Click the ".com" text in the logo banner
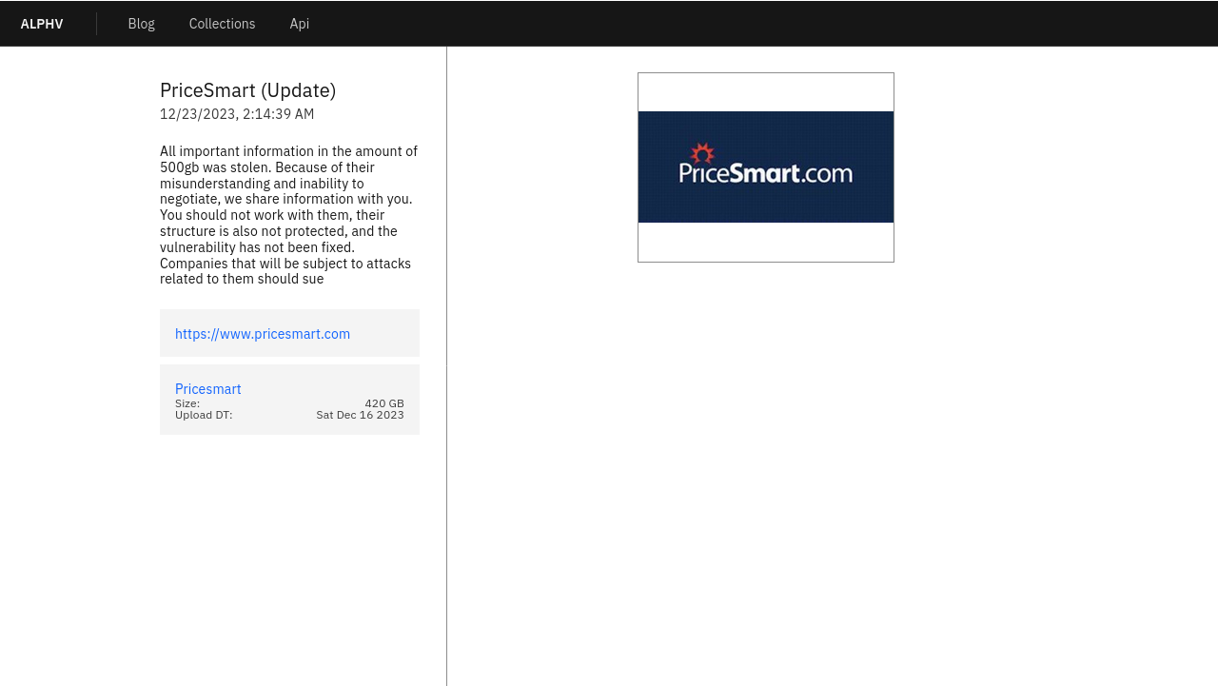This screenshot has width=1218, height=686. point(827,173)
